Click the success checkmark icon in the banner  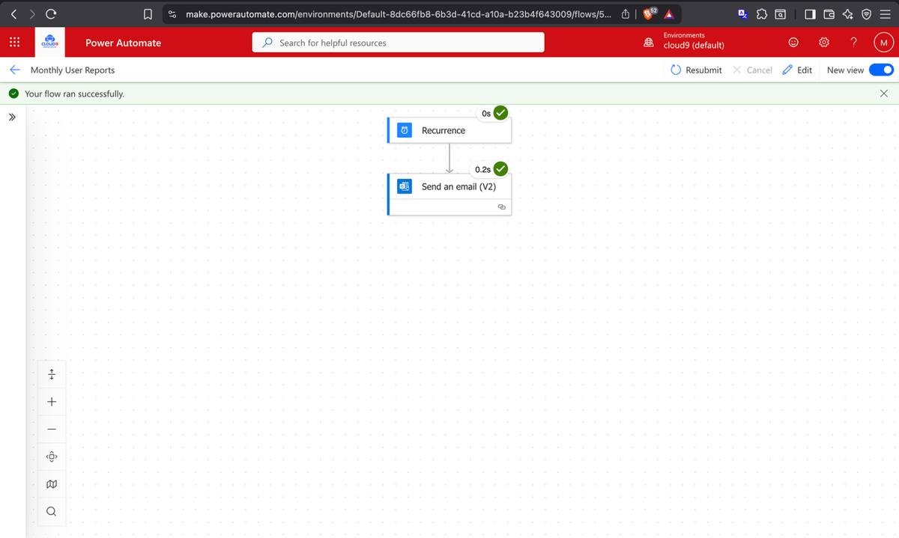pos(13,94)
